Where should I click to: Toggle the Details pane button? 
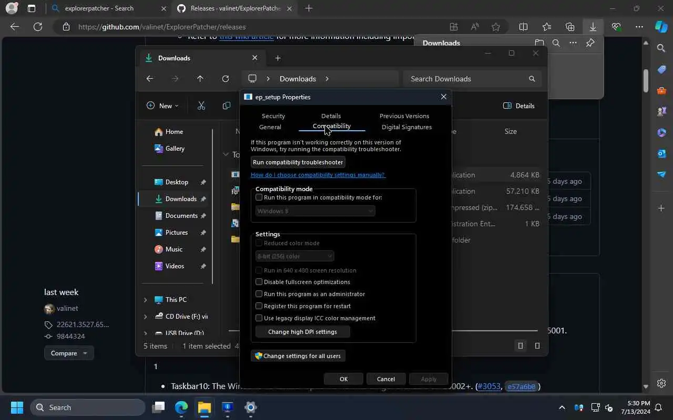[519, 106]
